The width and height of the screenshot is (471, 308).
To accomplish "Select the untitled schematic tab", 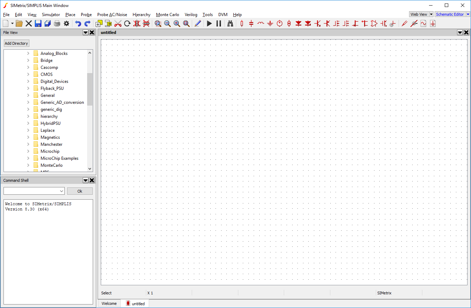I will (135, 303).
